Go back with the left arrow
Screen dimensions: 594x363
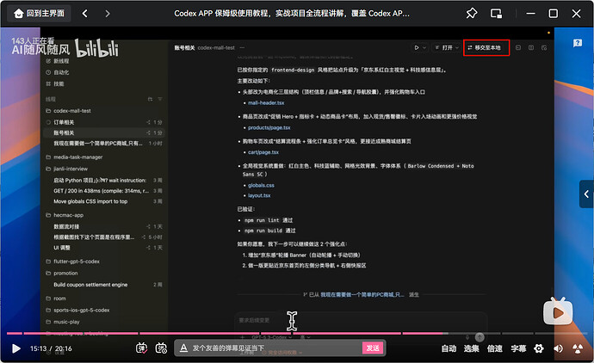pyautogui.click(x=85, y=14)
